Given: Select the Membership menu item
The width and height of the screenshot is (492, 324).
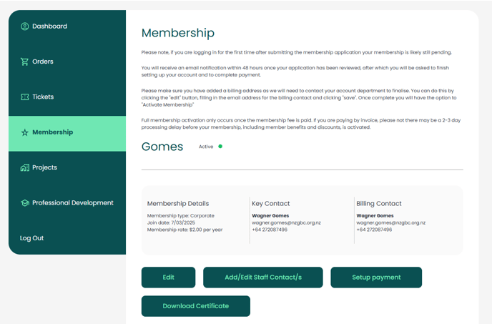Looking at the screenshot, I should (52, 132).
